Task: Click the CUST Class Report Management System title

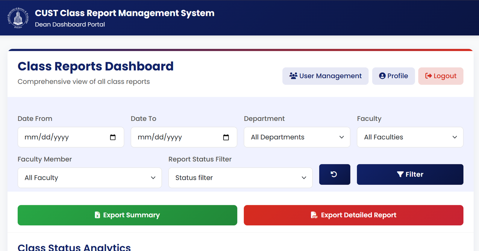Action: [125, 13]
